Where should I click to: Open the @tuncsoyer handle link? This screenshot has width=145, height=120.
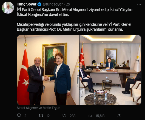pos(53,4)
